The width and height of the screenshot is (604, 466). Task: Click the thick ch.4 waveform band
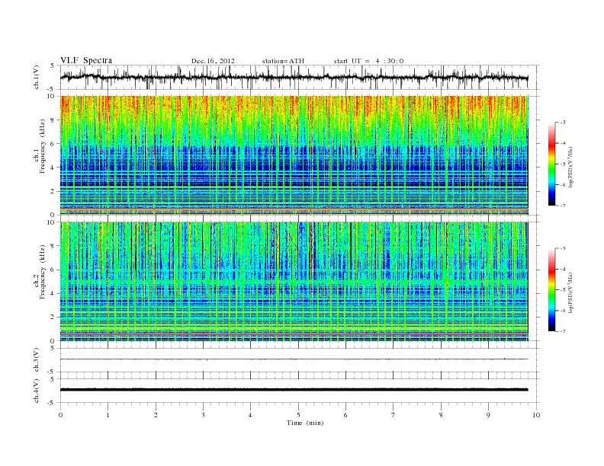[294, 390]
